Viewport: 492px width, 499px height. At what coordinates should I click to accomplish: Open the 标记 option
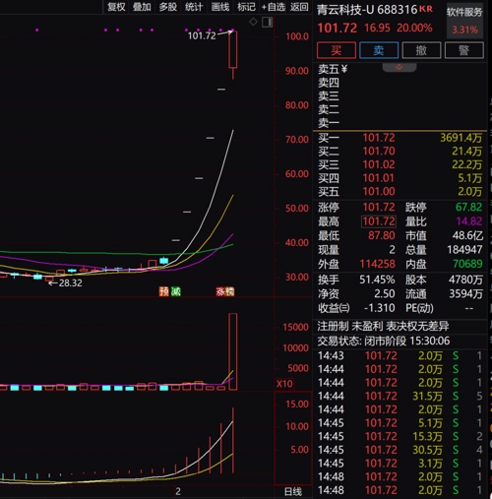(x=246, y=7)
